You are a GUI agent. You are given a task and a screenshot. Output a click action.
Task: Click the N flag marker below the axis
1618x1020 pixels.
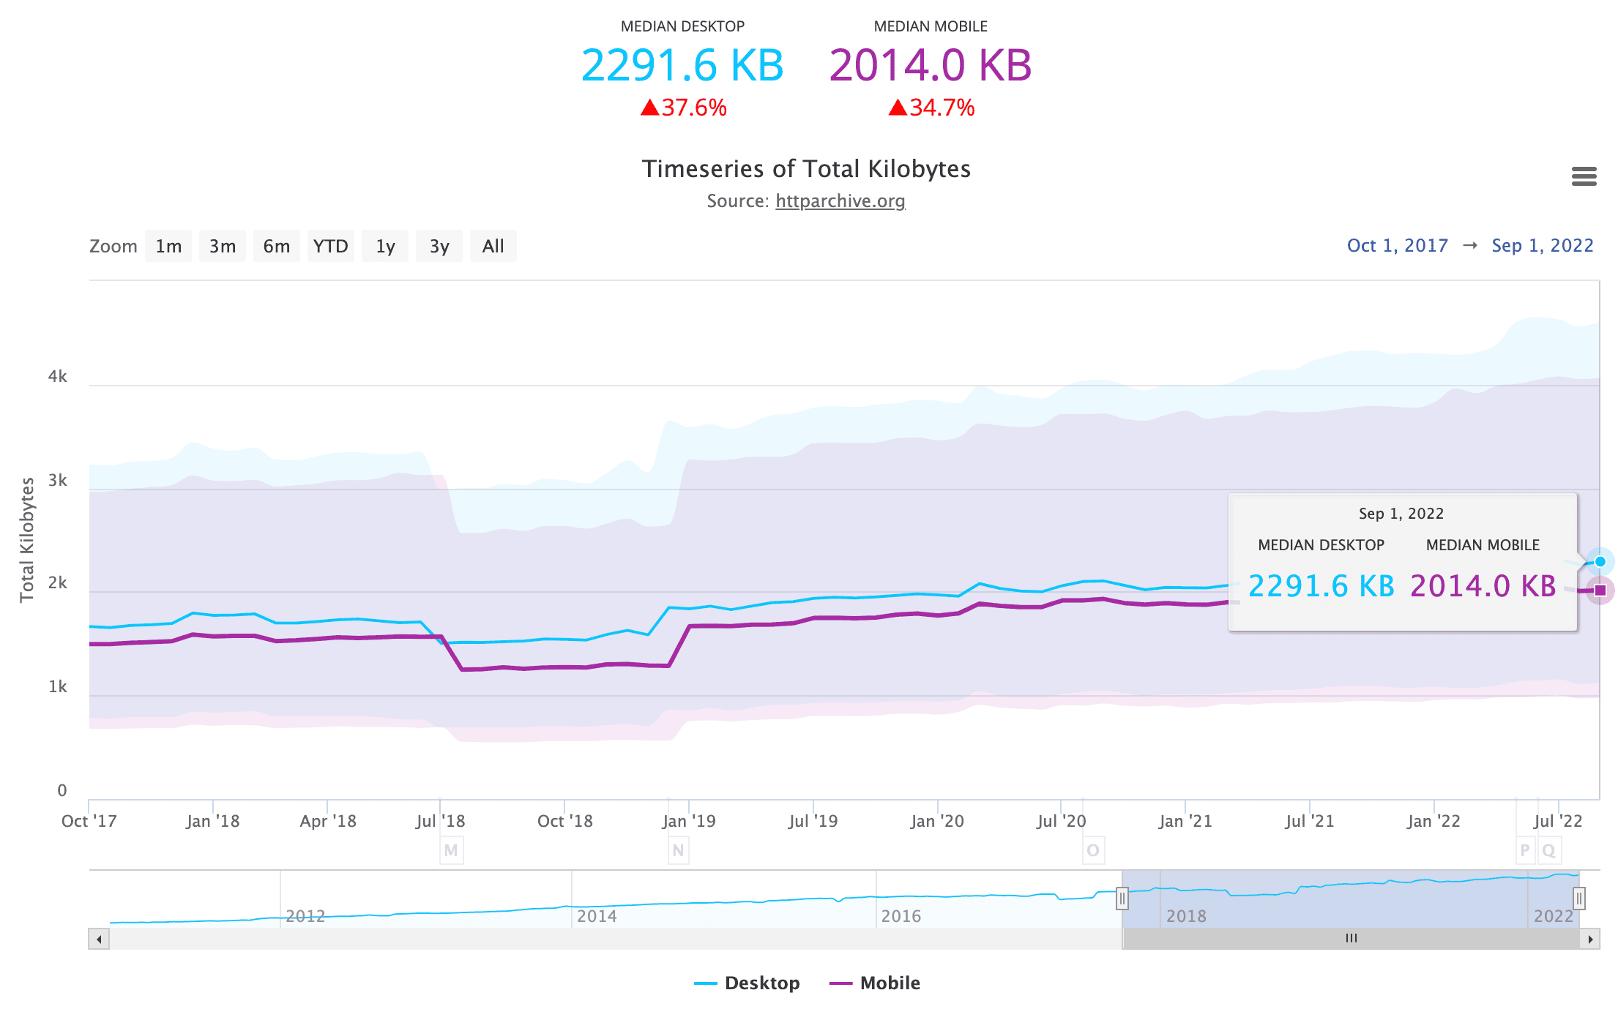678,850
